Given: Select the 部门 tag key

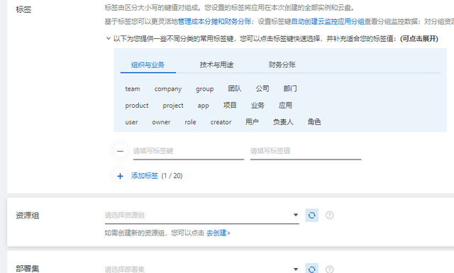Looking at the screenshot, I should (290, 89).
